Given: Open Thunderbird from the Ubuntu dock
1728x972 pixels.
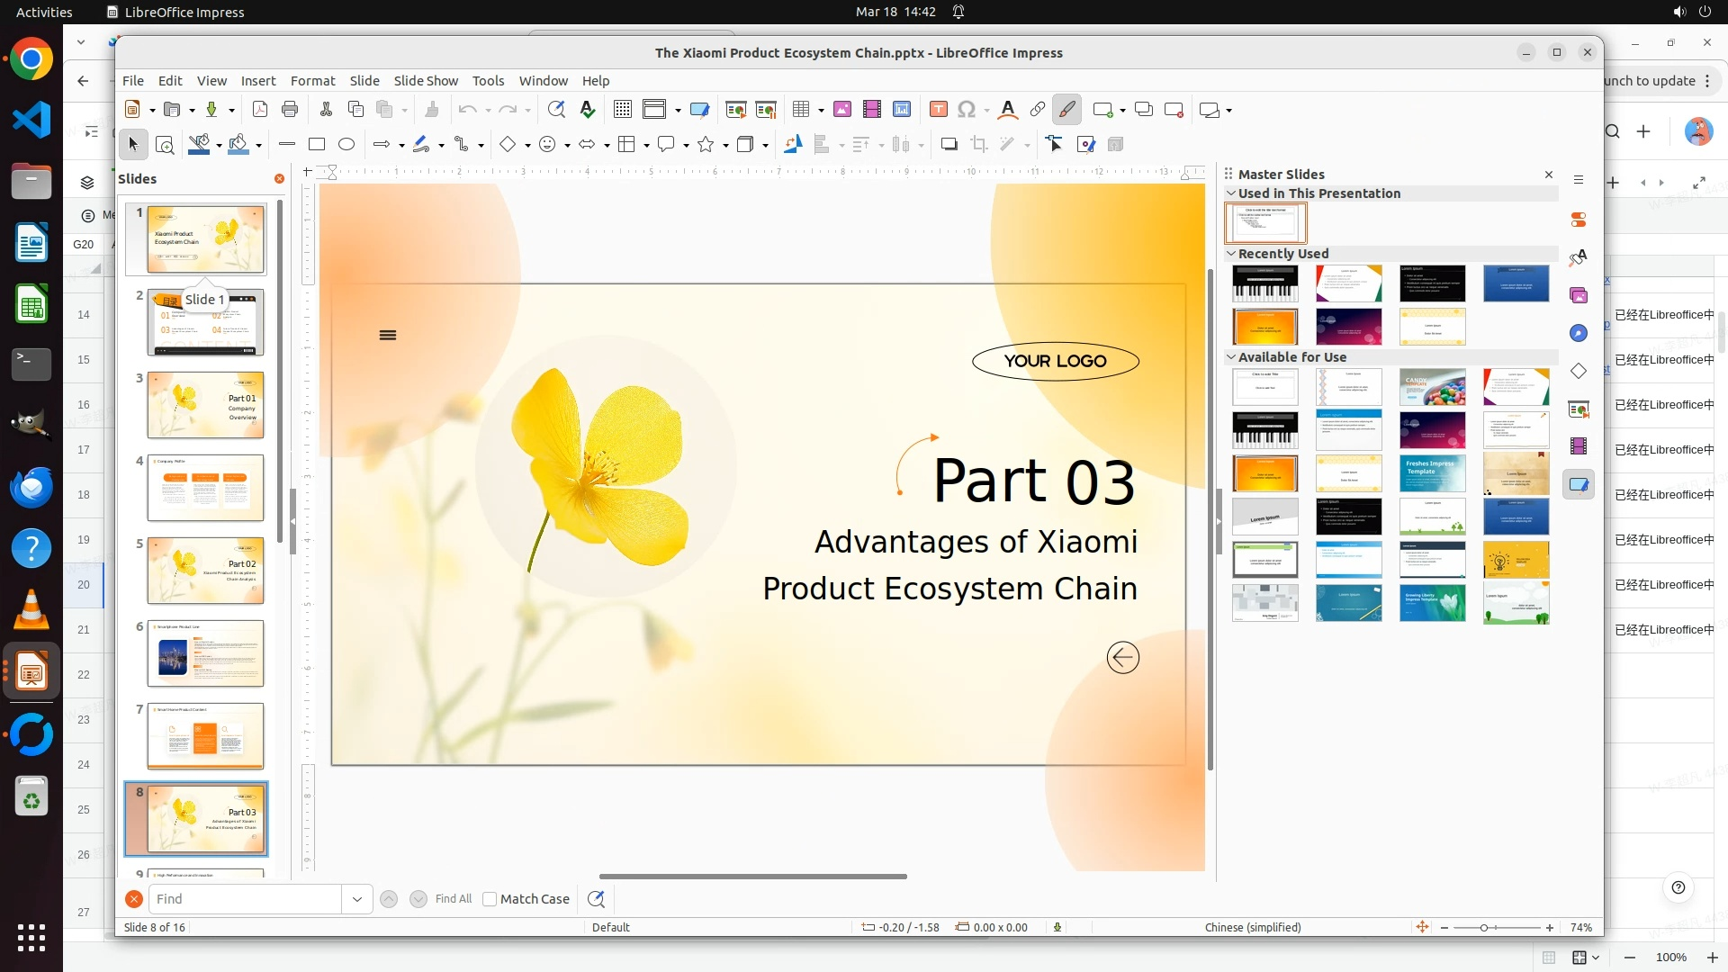Looking at the screenshot, I should (x=31, y=487).
